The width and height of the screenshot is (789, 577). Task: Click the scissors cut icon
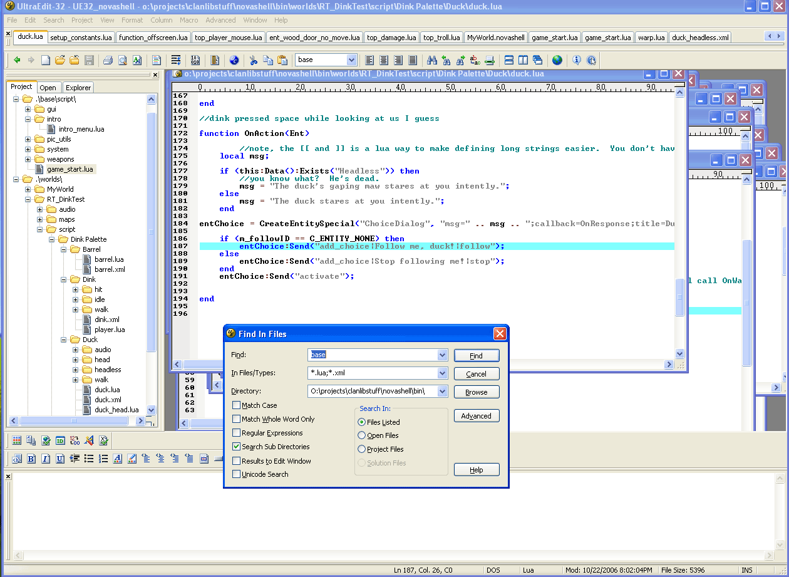(253, 60)
